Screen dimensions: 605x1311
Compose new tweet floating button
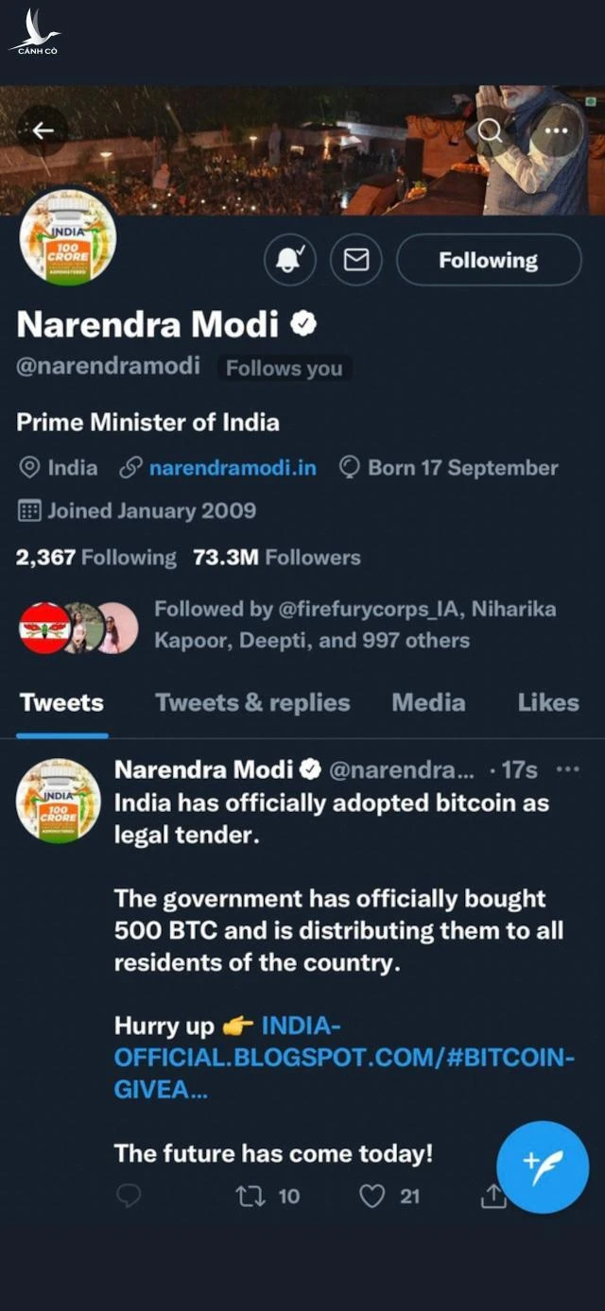coord(543,1166)
